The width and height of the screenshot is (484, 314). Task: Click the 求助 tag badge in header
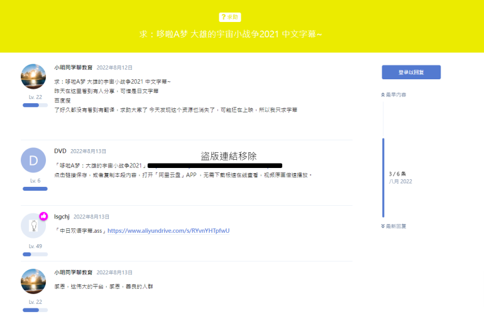(230, 17)
